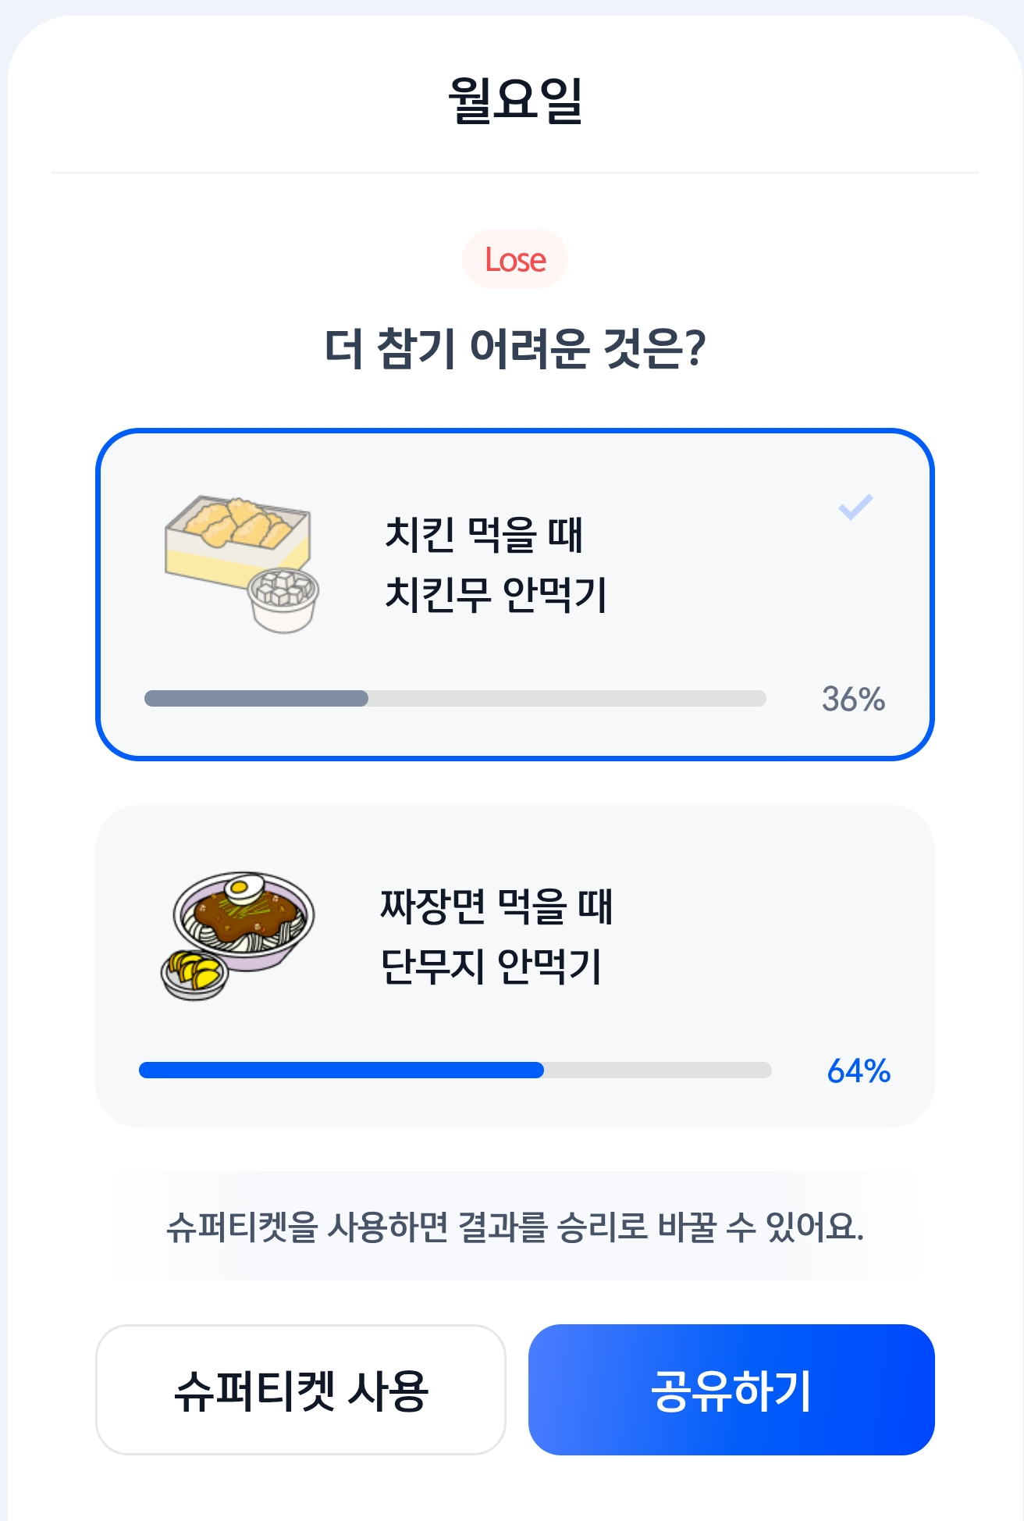Share the result with the 공유하기 button

coord(731,1390)
